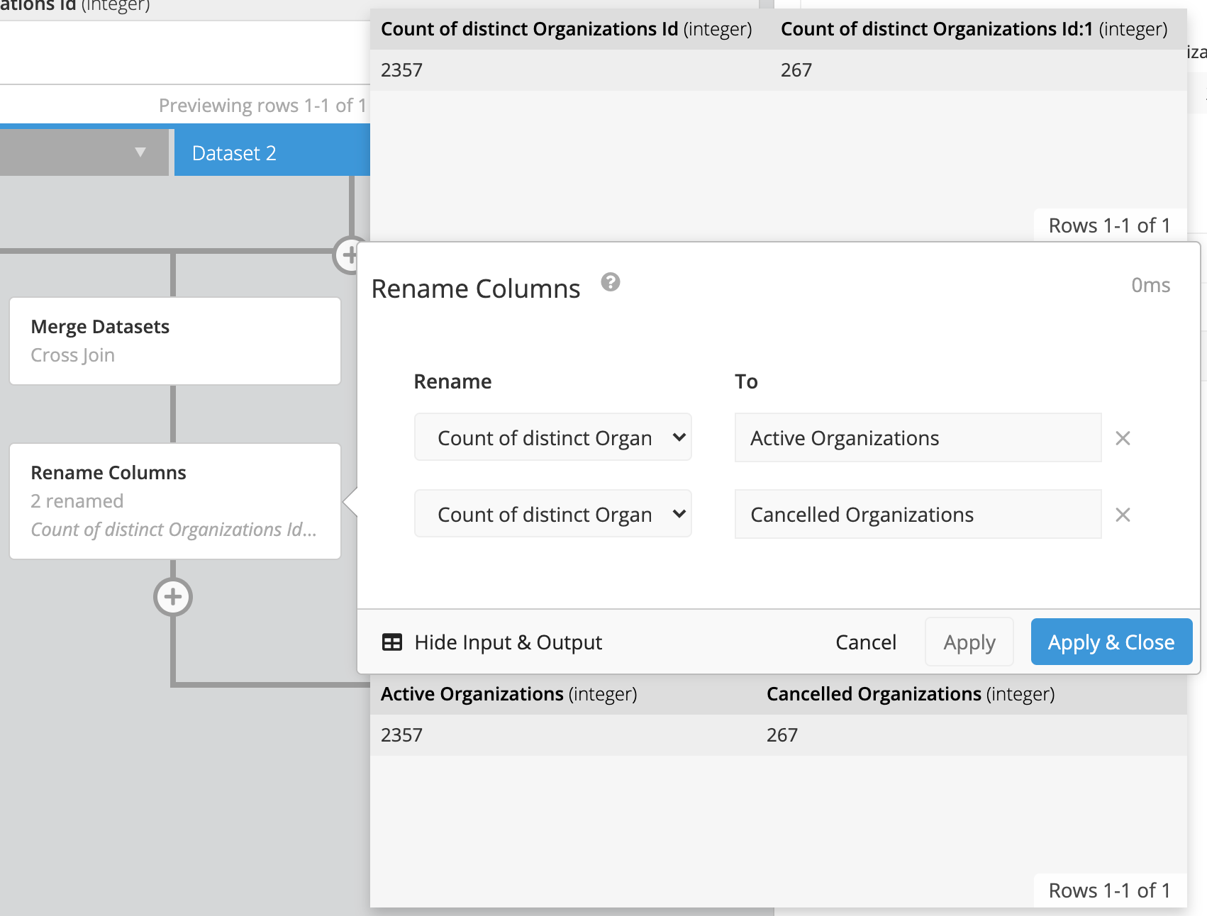1207x916 pixels.
Task: Click the Apply button
Action: click(x=969, y=642)
